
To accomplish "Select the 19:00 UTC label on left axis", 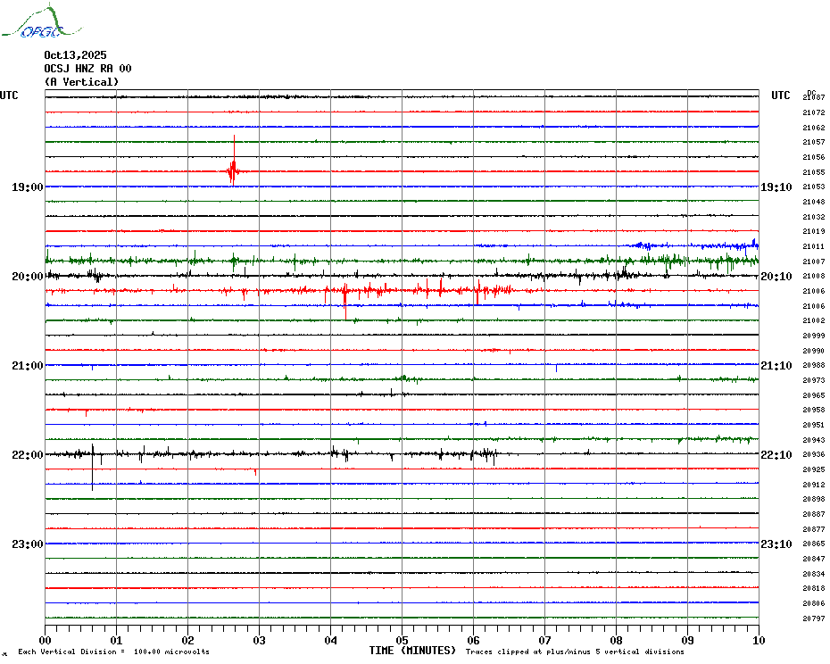I will (x=27, y=187).
